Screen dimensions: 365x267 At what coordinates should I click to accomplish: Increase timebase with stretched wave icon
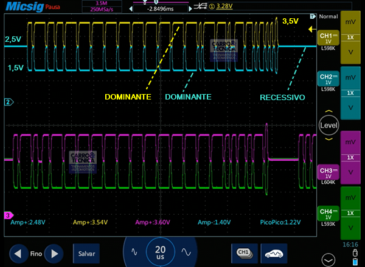[186, 251]
